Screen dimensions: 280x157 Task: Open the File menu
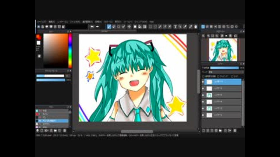click(x=41, y=22)
